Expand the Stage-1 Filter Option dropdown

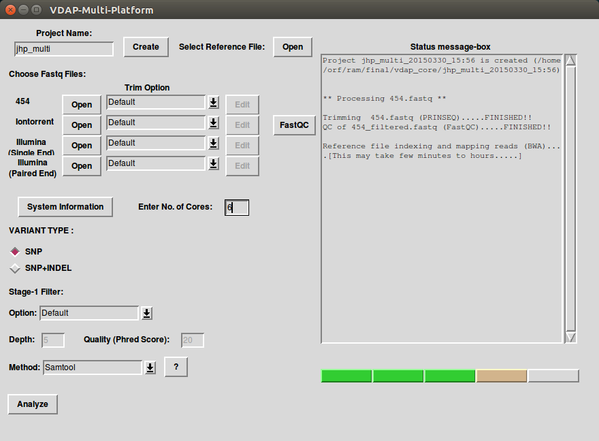coord(147,312)
